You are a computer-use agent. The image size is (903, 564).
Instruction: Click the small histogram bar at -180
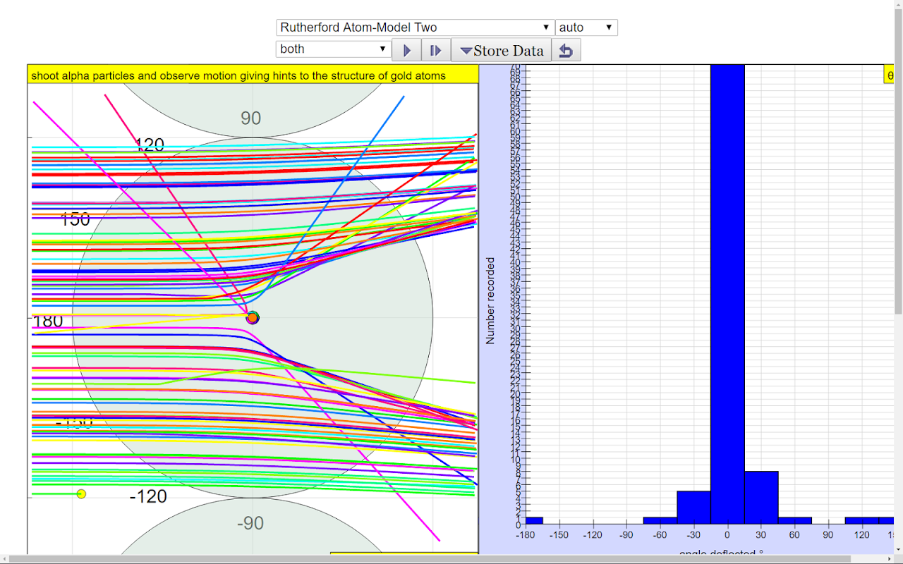click(x=534, y=520)
